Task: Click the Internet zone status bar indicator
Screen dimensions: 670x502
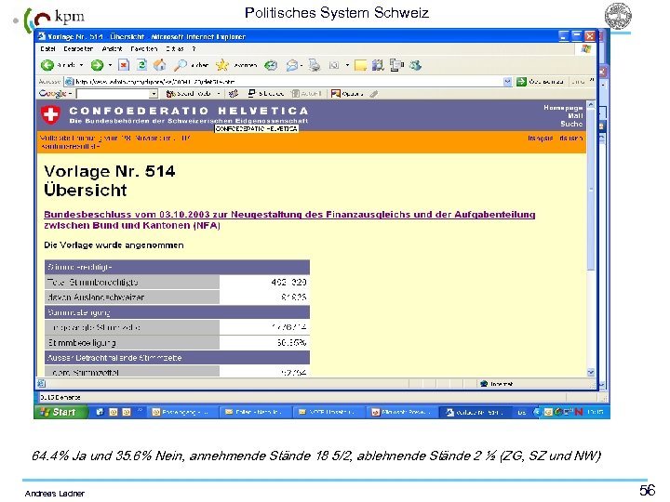Action: tap(497, 384)
